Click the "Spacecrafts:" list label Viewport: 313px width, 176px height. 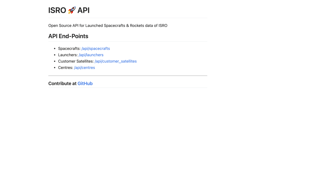point(69,48)
